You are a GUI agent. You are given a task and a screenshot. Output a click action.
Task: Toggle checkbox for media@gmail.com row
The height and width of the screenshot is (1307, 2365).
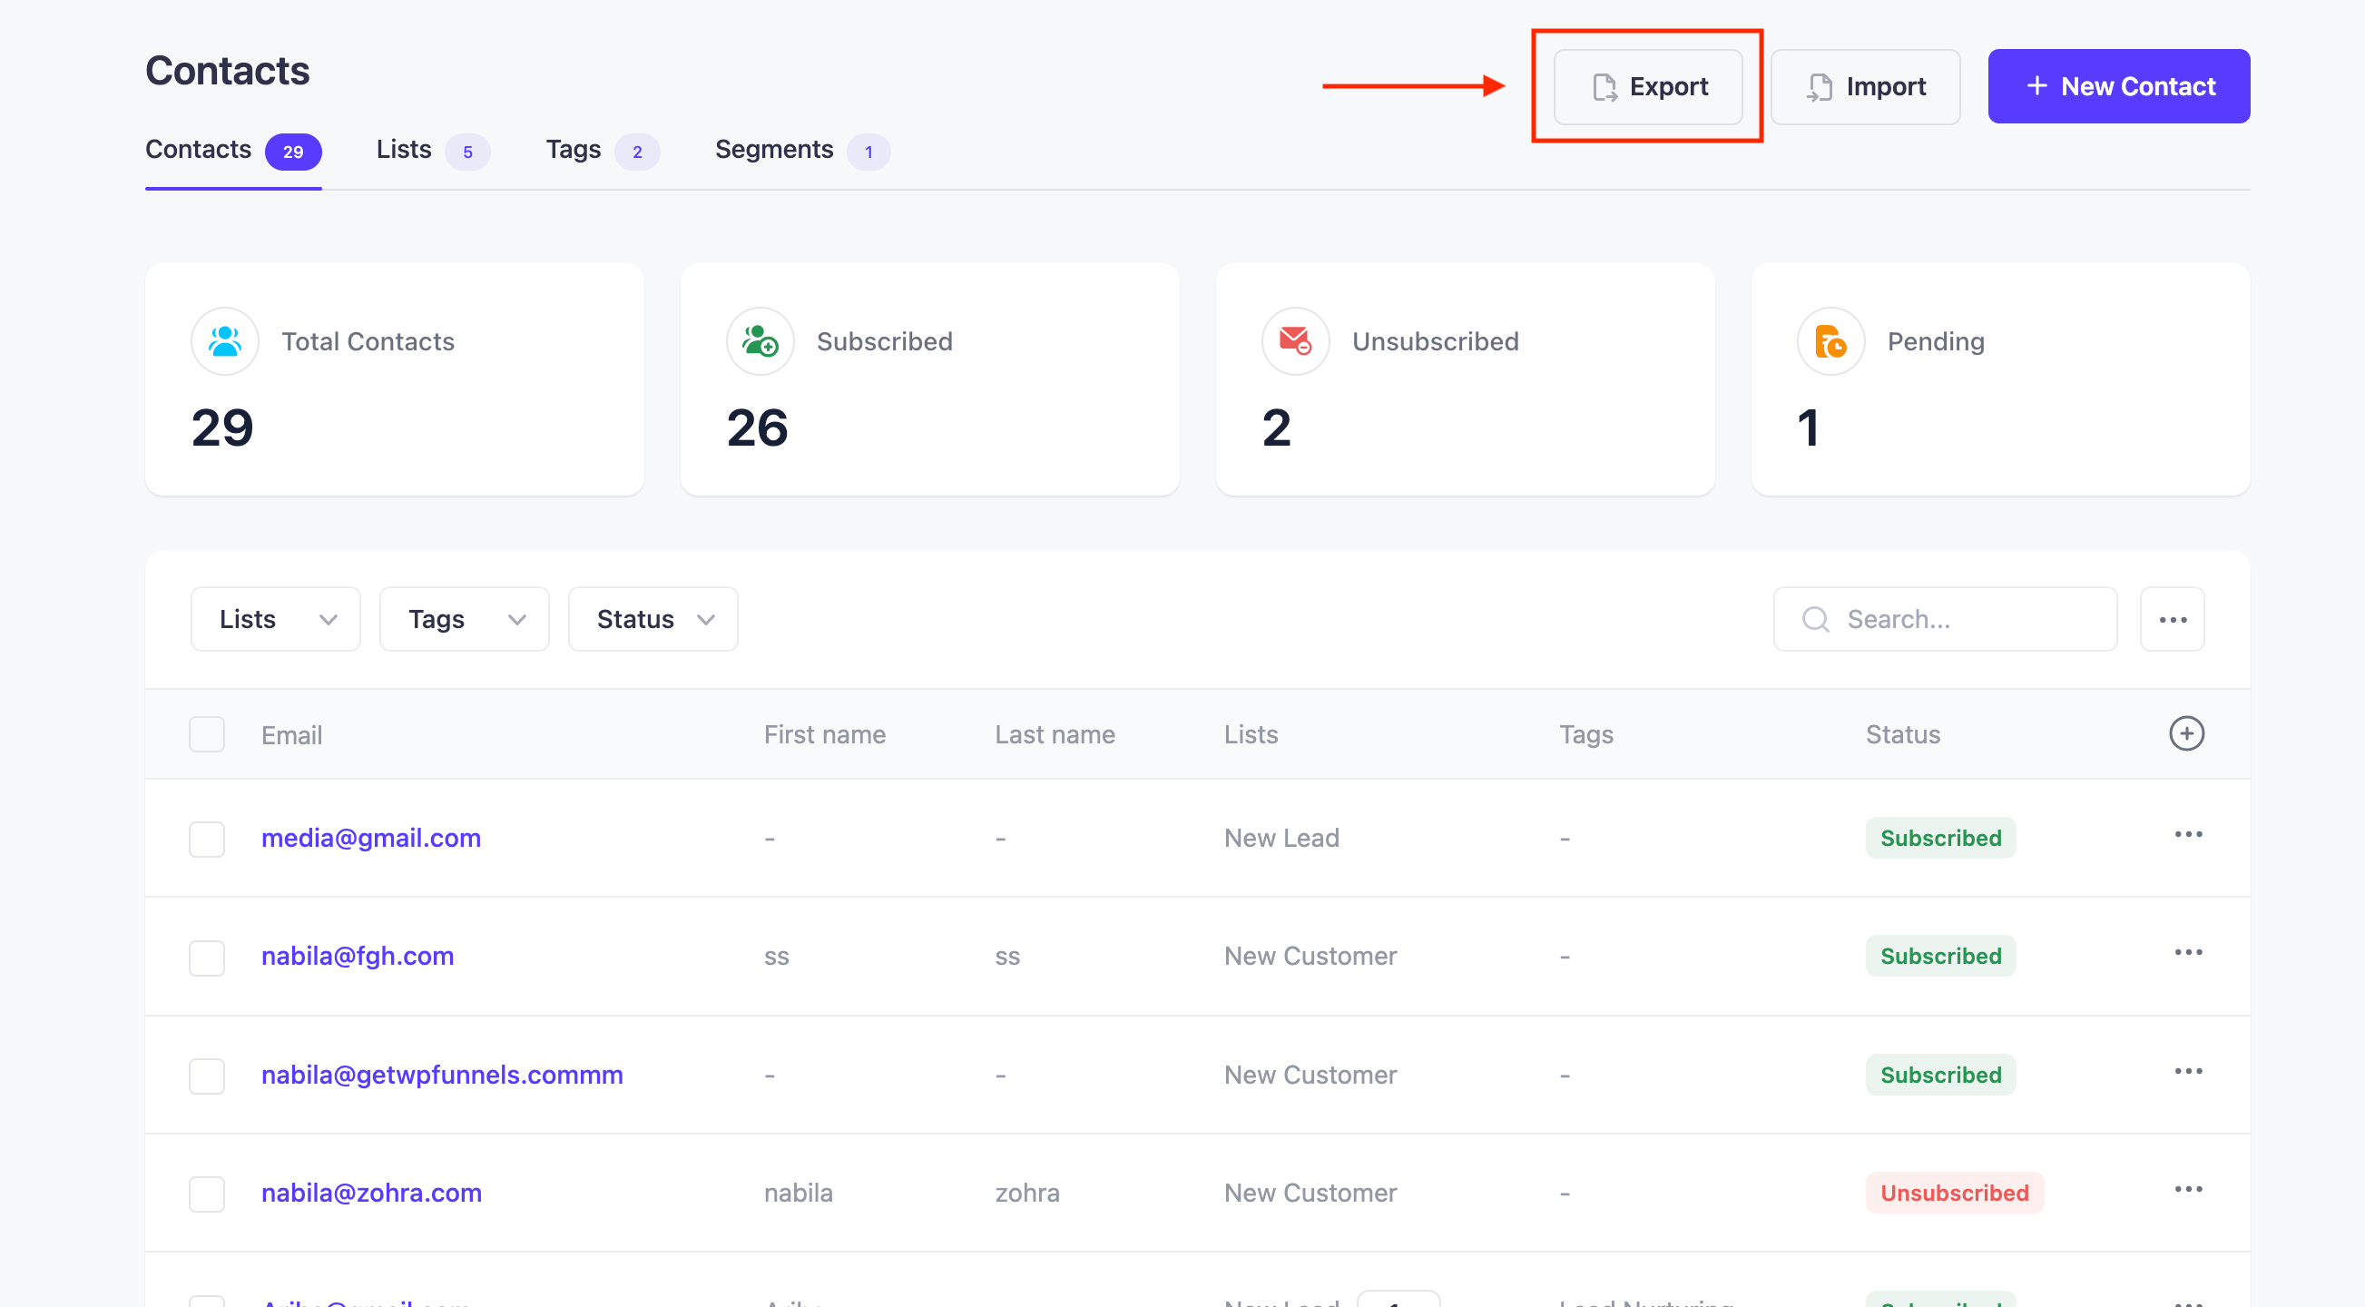pyautogui.click(x=206, y=837)
